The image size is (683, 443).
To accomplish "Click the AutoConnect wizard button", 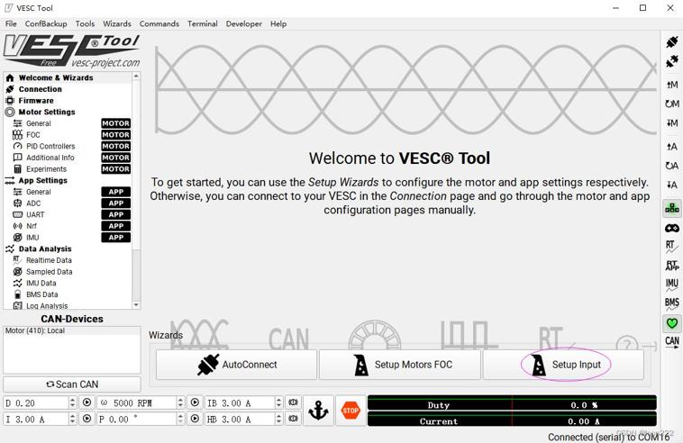I will coord(236,365).
